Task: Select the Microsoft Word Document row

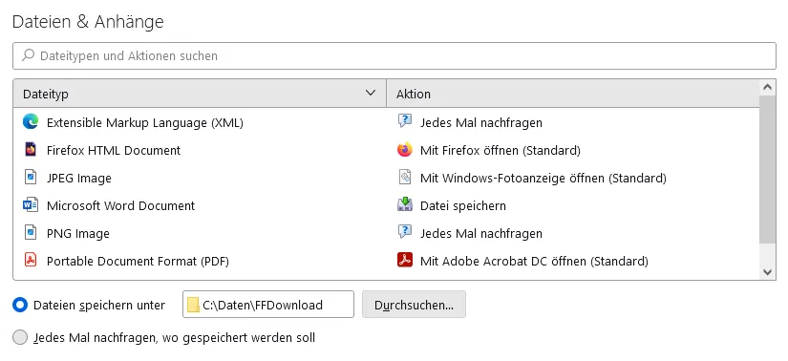Action: click(386, 205)
